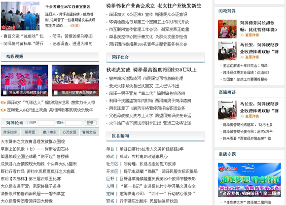The height and width of the screenshot is (206, 286).
Task: Open the 问政菏泽 section header
Action: (227, 11)
